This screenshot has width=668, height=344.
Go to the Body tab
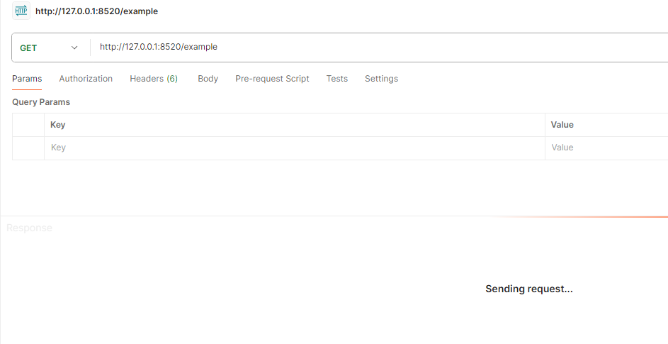point(208,79)
